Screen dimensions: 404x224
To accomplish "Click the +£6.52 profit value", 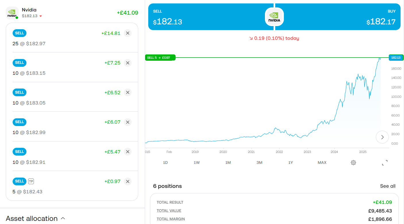I will point(112,93).
